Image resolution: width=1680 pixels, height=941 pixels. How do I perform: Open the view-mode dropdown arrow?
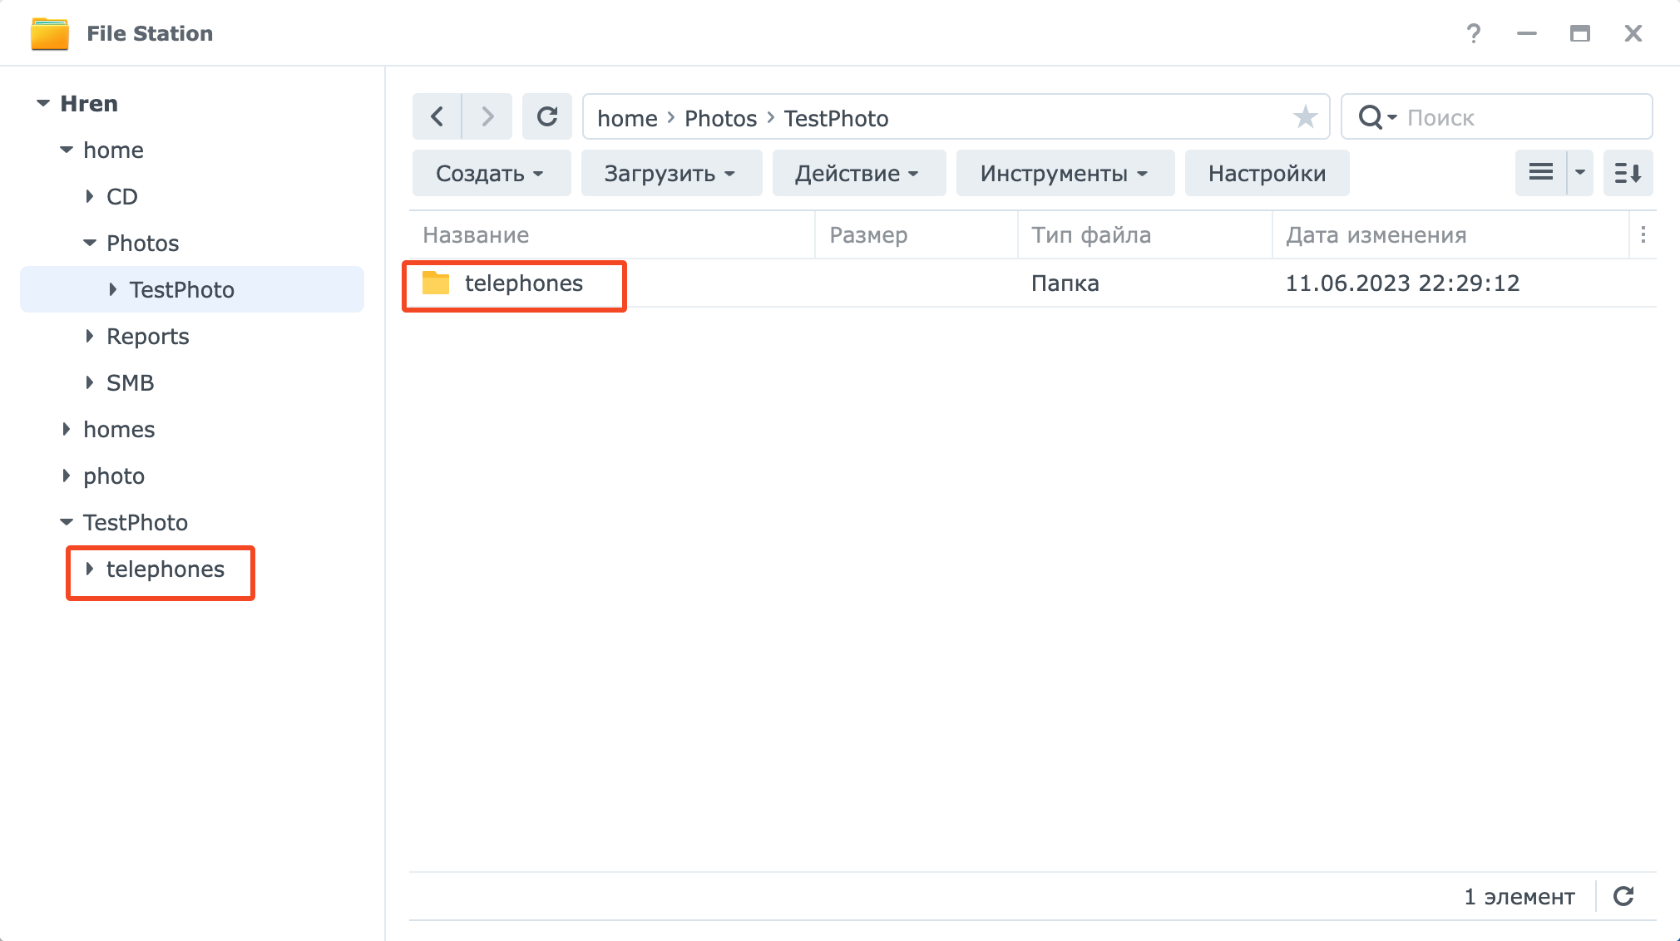point(1580,173)
